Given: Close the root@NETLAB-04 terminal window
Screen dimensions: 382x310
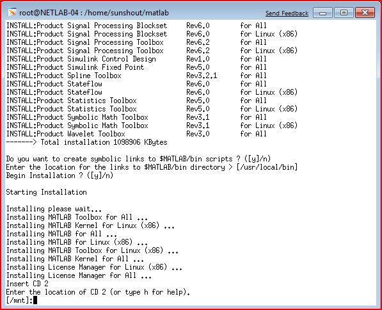Looking at the screenshot, I should 365,13.
